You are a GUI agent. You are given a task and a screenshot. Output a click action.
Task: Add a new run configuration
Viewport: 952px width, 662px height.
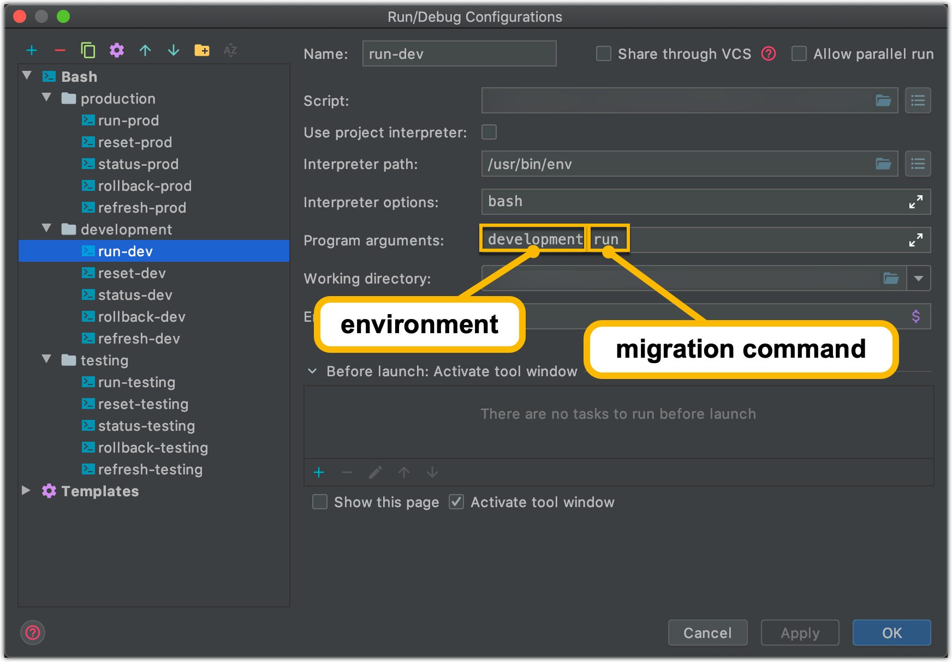[32, 50]
